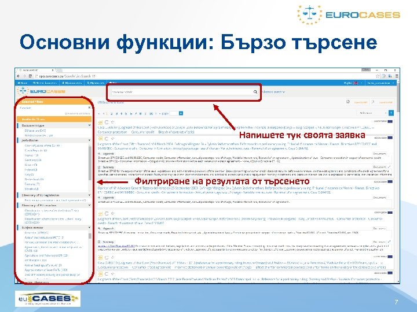Collapse Directory of EU legislation section
The height and width of the screenshot is (312, 417).
[89, 195]
